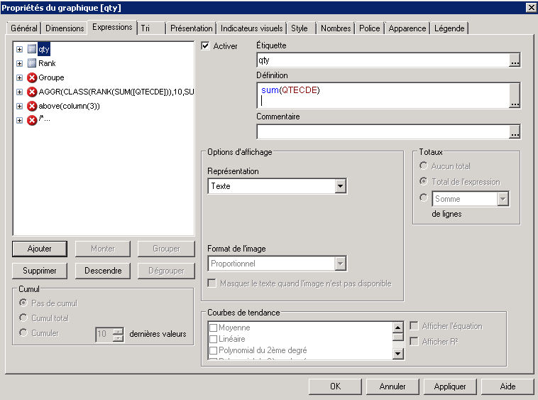Viewport: 538px width, 400px height.
Task: Click the Descendre button
Action: tap(103, 271)
